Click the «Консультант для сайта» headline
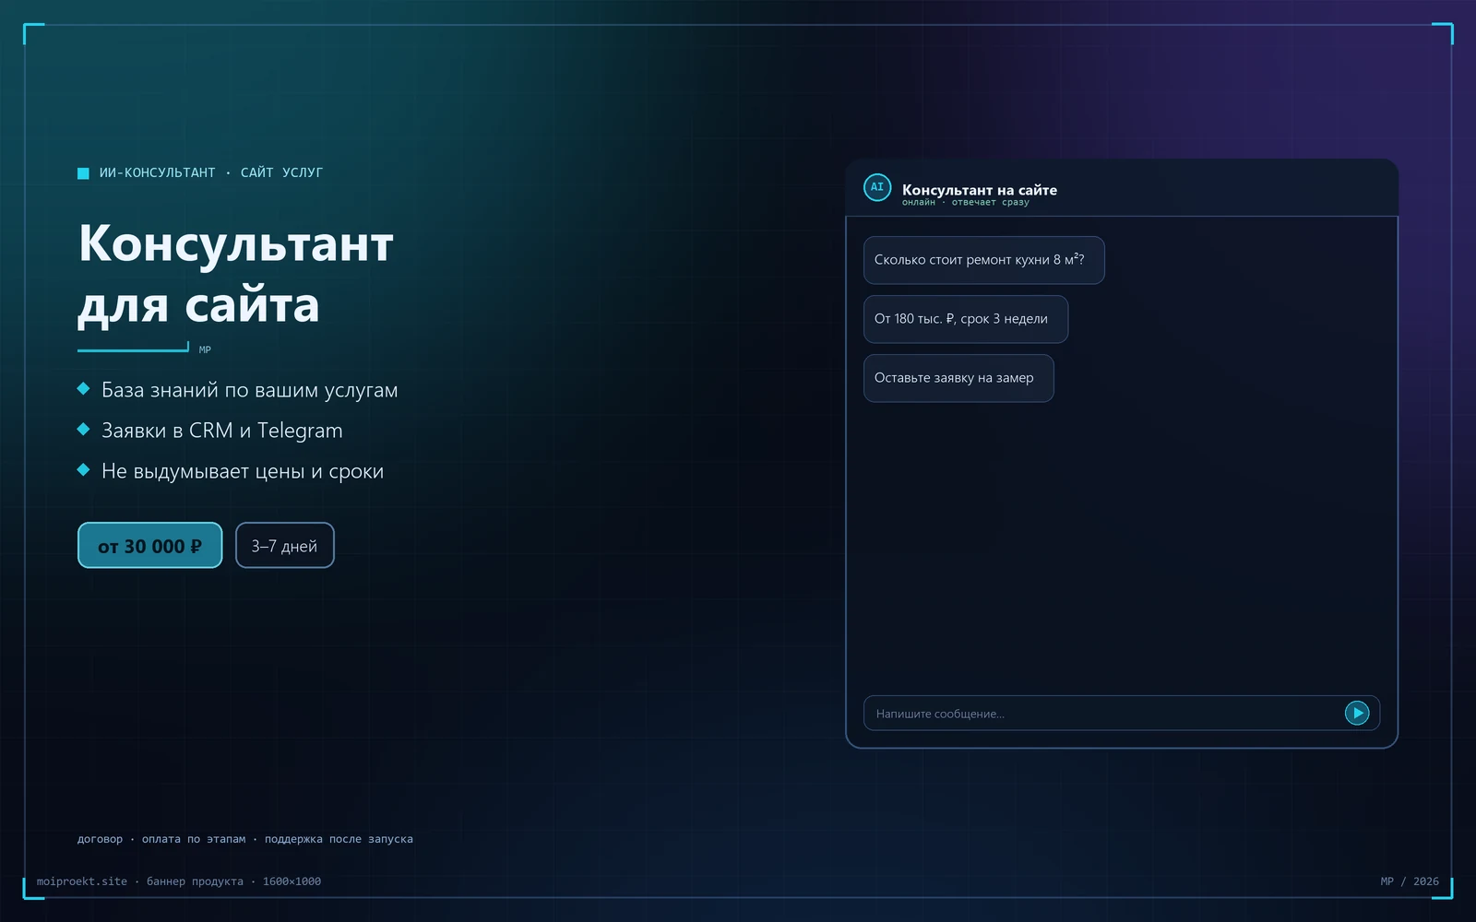The height and width of the screenshot is (922, 1476). click(236, 274)
